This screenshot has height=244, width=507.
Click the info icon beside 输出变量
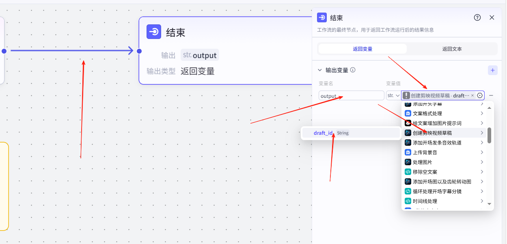(353, 70)
